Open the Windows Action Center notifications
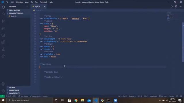Image resolution: width=184 pixels, height=103 pixels. click(180, 100)
